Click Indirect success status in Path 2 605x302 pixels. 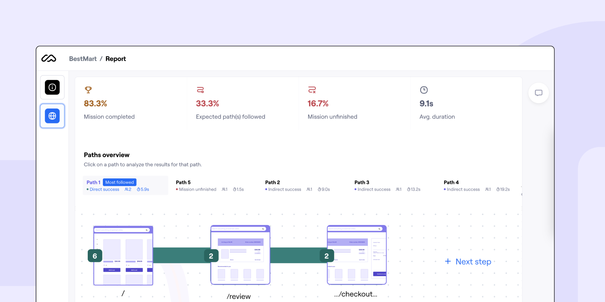click(x=285, y=189)
